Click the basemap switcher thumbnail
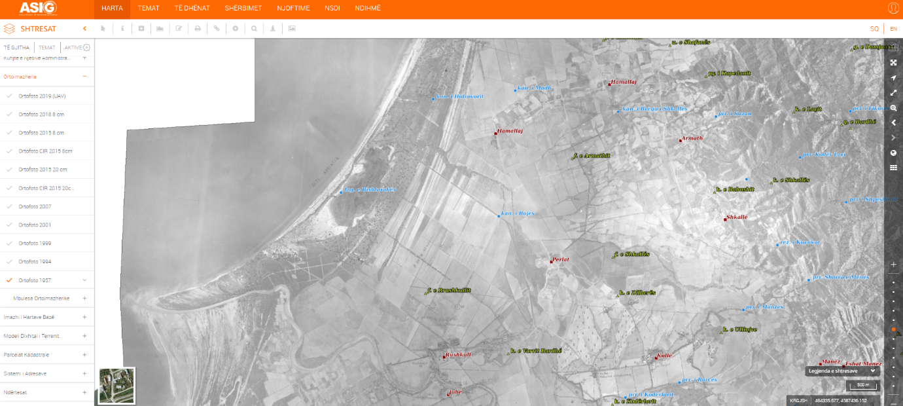The height and width of the screenshot is (406, 903). (116, 385)
